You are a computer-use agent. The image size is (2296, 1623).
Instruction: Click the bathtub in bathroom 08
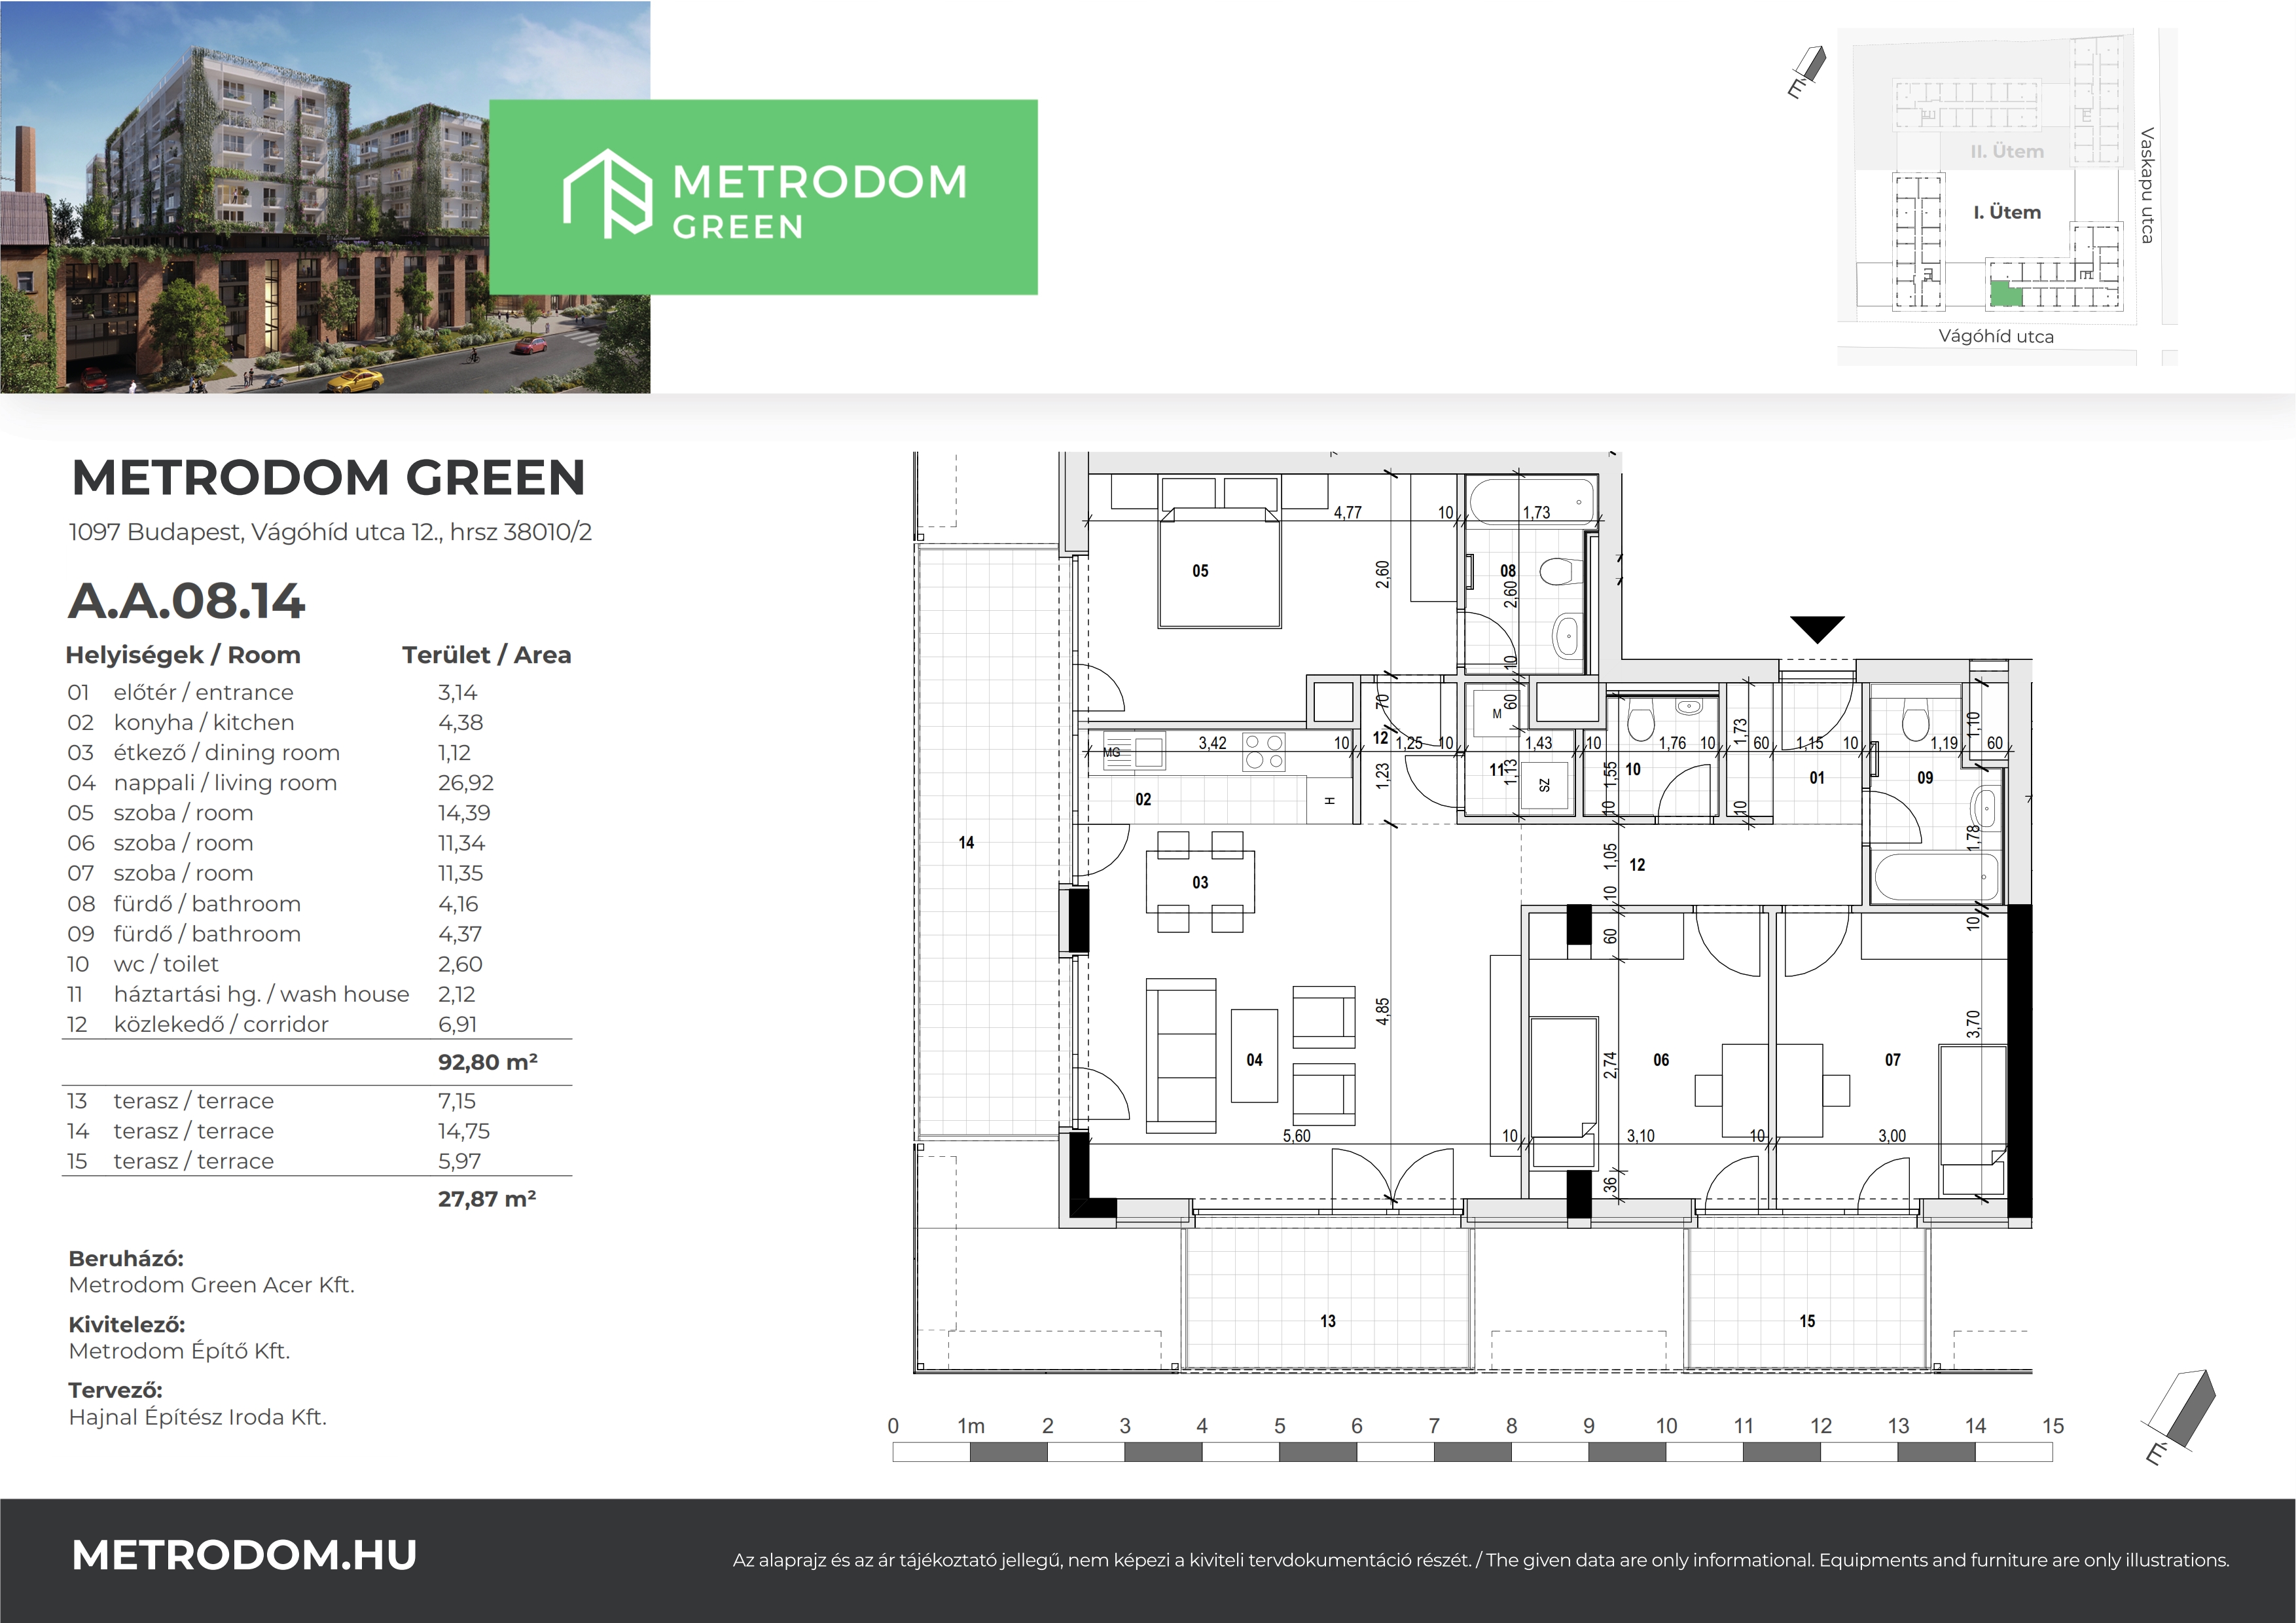pos(1533,501)
